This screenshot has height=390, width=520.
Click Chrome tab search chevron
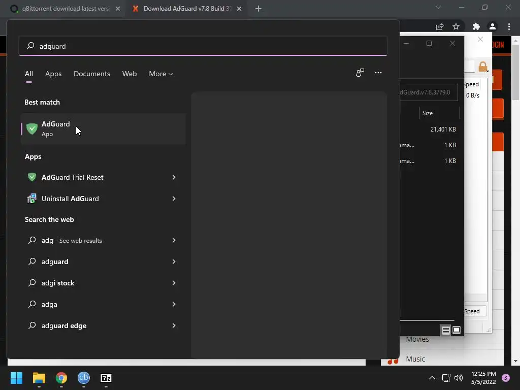tap(438, 7)
